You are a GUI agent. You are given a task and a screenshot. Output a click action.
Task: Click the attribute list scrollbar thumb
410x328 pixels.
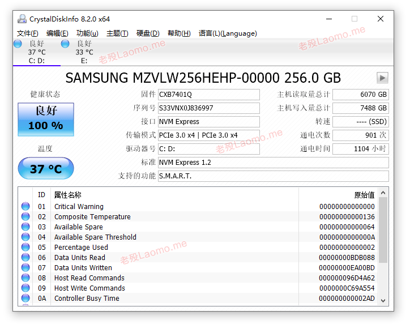pos(383,230)
